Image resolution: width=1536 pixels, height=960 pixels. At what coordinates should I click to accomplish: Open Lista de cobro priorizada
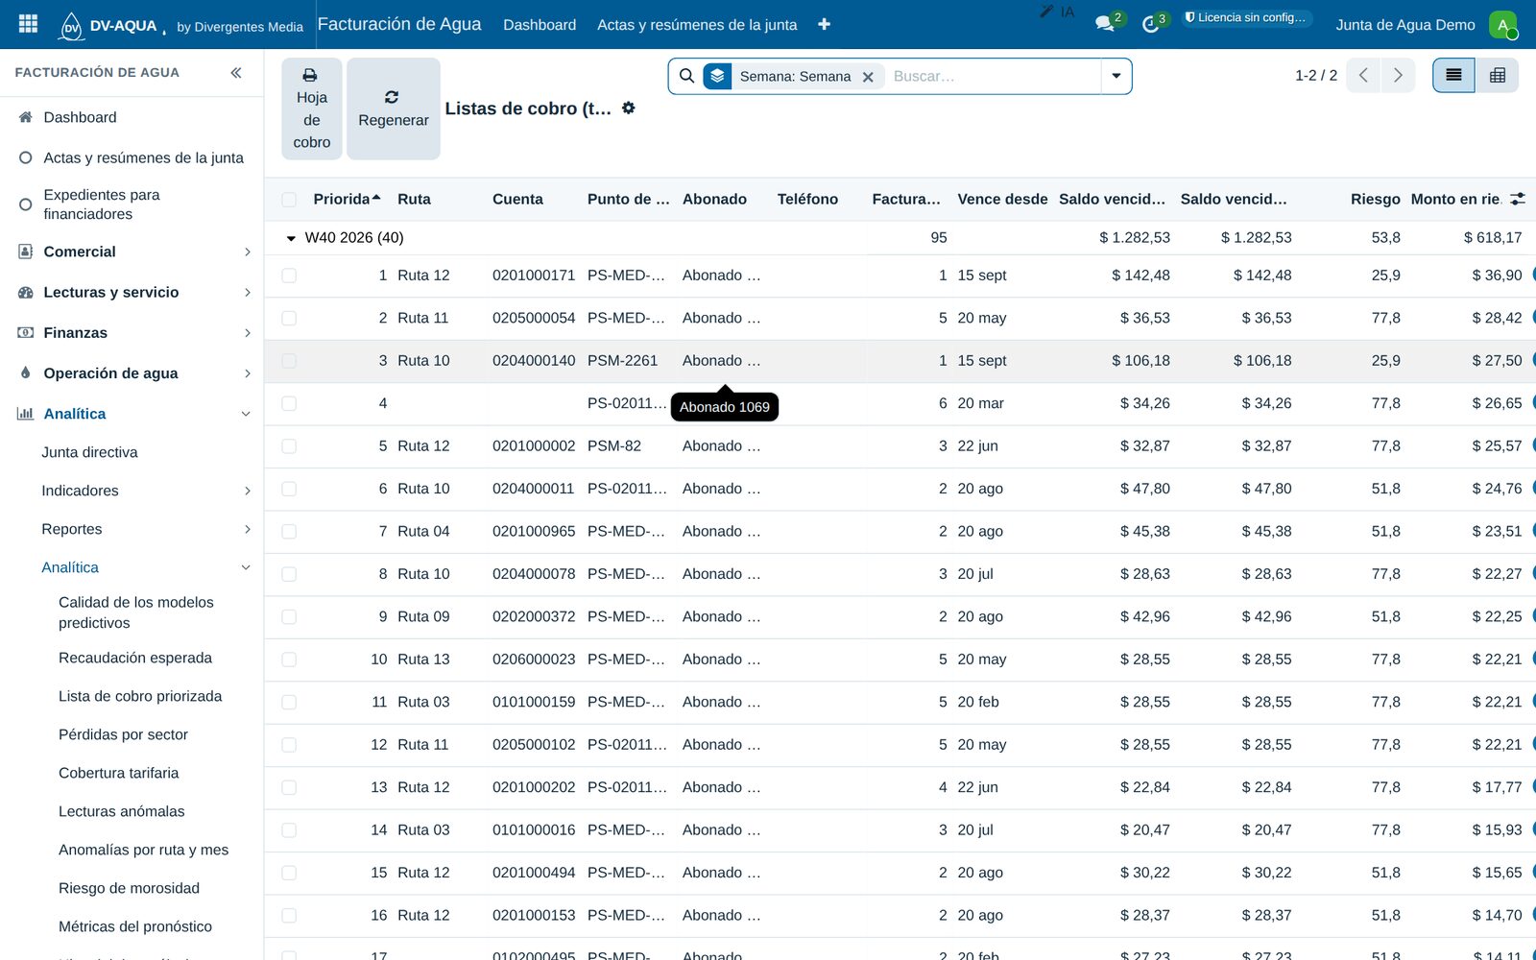coord(140,696)
